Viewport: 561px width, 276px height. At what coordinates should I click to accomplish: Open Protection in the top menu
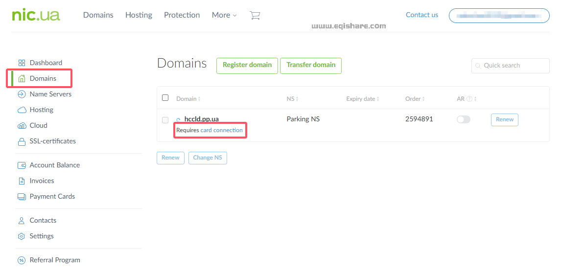pyautogui.click(x=182, y=15)
